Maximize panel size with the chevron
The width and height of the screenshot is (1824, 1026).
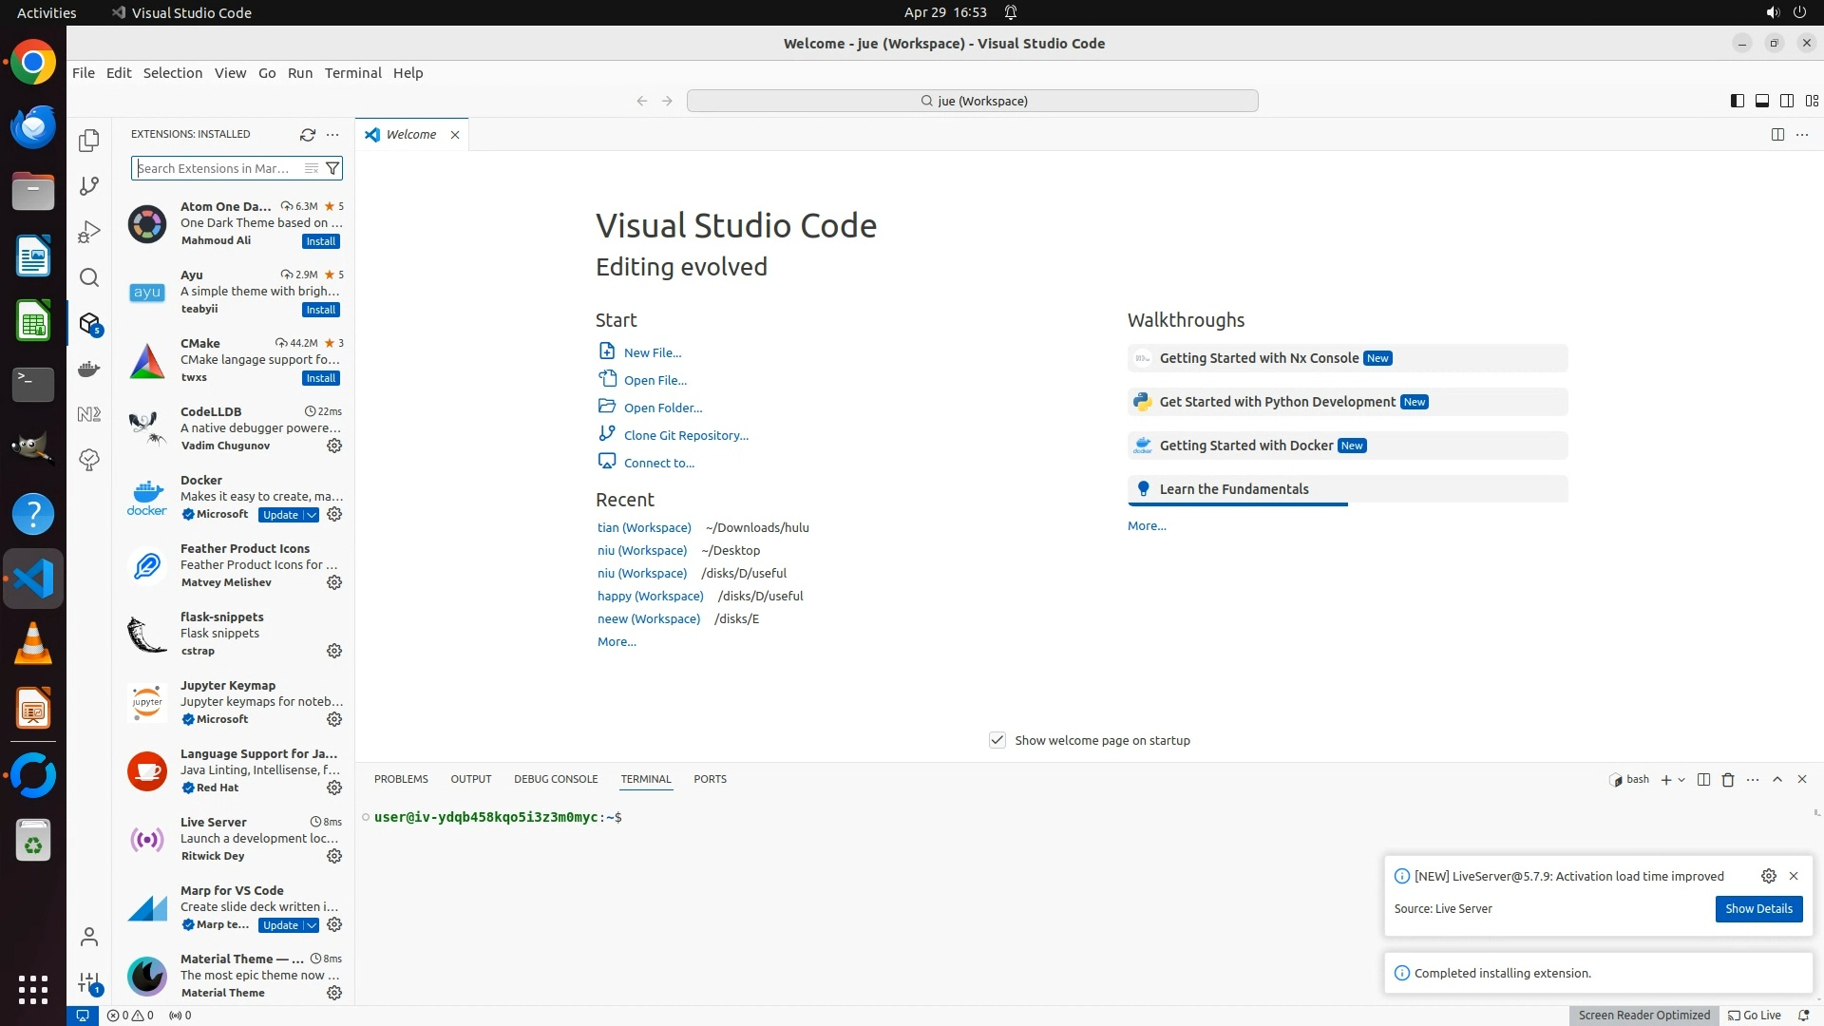pyautogui.click(x=1777, y=779)
